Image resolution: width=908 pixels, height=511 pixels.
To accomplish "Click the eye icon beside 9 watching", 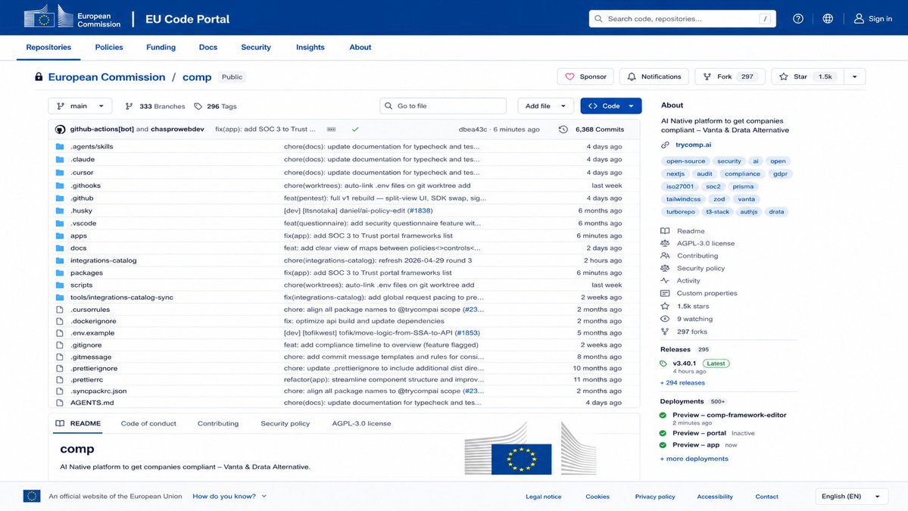I will point(665,319).
